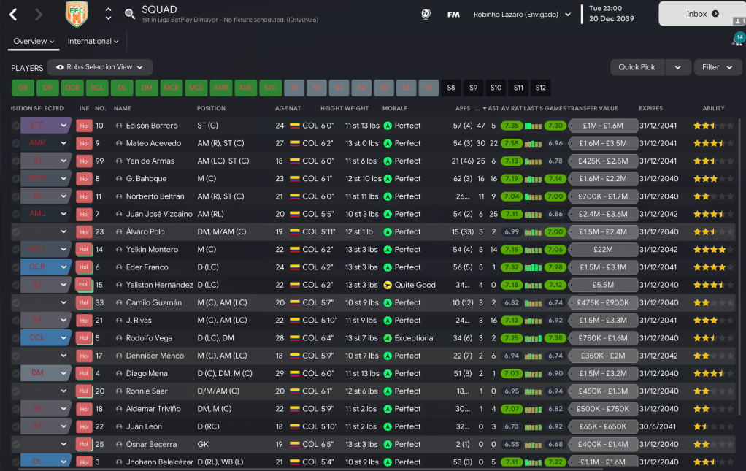
Task: Toggle the selection tick for Edisón Borrero
Action: (x=16, y=126)
